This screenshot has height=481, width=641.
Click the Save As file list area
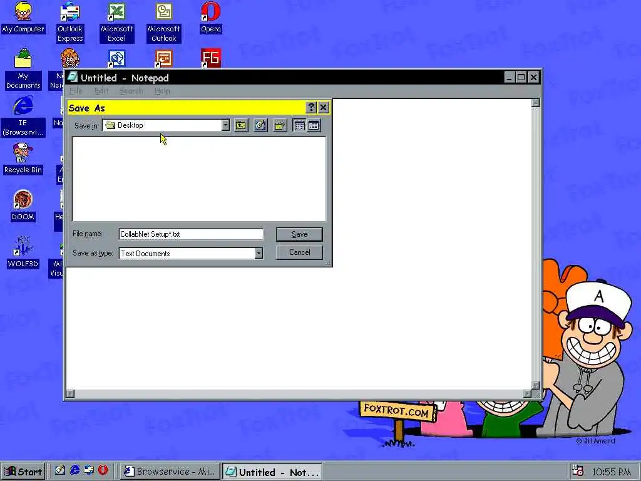point(199,179)
